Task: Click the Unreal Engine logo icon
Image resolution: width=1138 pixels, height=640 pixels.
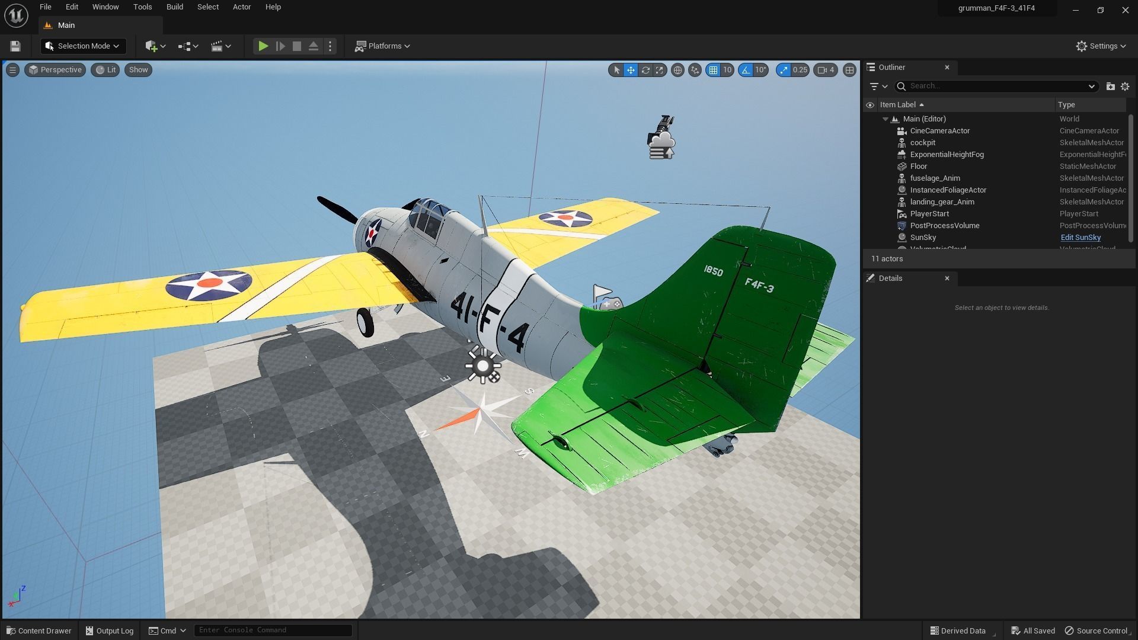Action: (x=16, y=15)
